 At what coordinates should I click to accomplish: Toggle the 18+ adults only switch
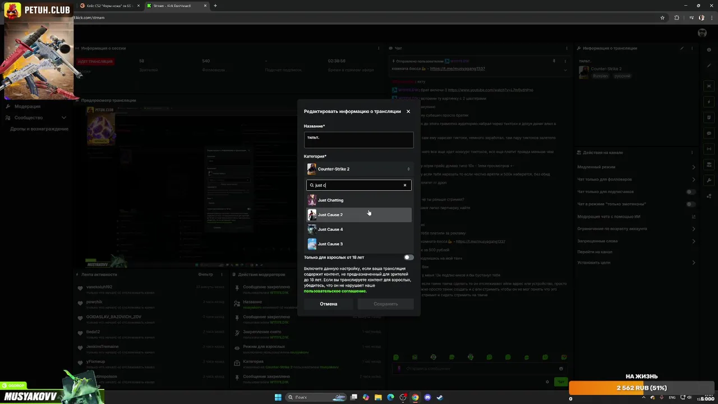coord(408,258)
